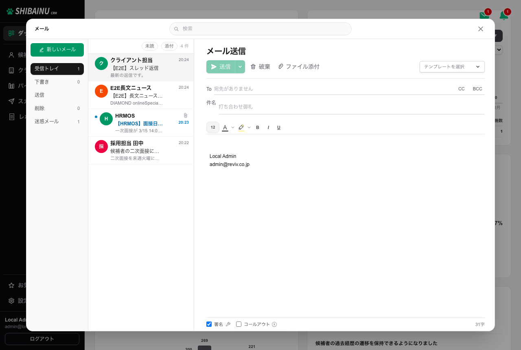Click the search magnifier icon
The width and height of the screenshot is (521, 350).
(x=176, y=29)
